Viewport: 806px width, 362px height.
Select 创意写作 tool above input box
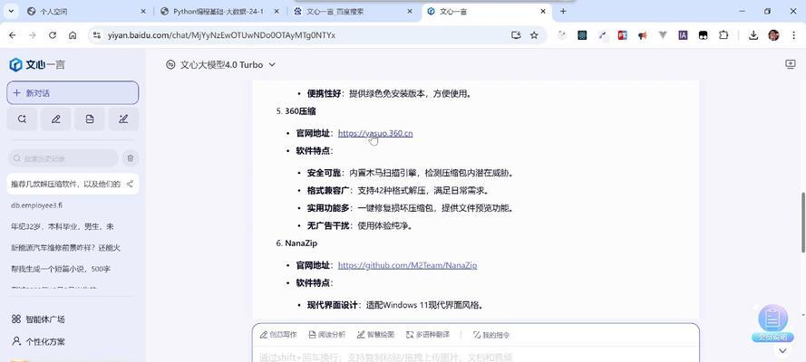[x=278, y=335]
